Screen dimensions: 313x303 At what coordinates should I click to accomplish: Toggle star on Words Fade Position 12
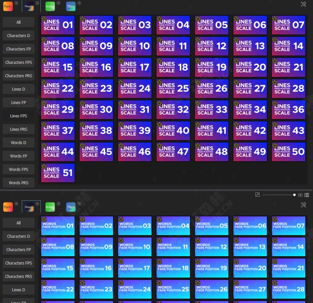pos(198,240)
